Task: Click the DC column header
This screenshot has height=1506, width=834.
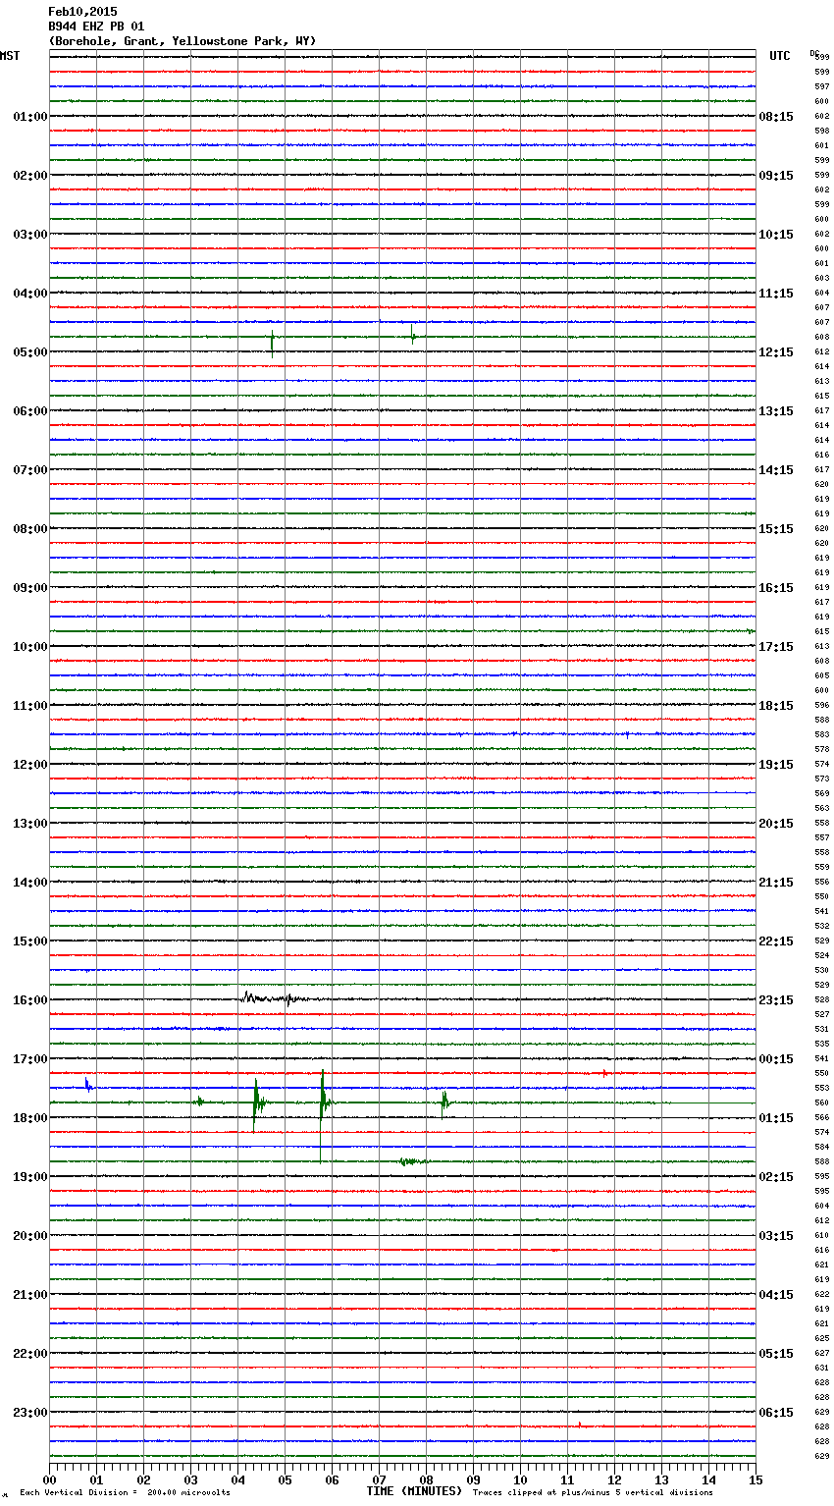Action: (814, 52)
